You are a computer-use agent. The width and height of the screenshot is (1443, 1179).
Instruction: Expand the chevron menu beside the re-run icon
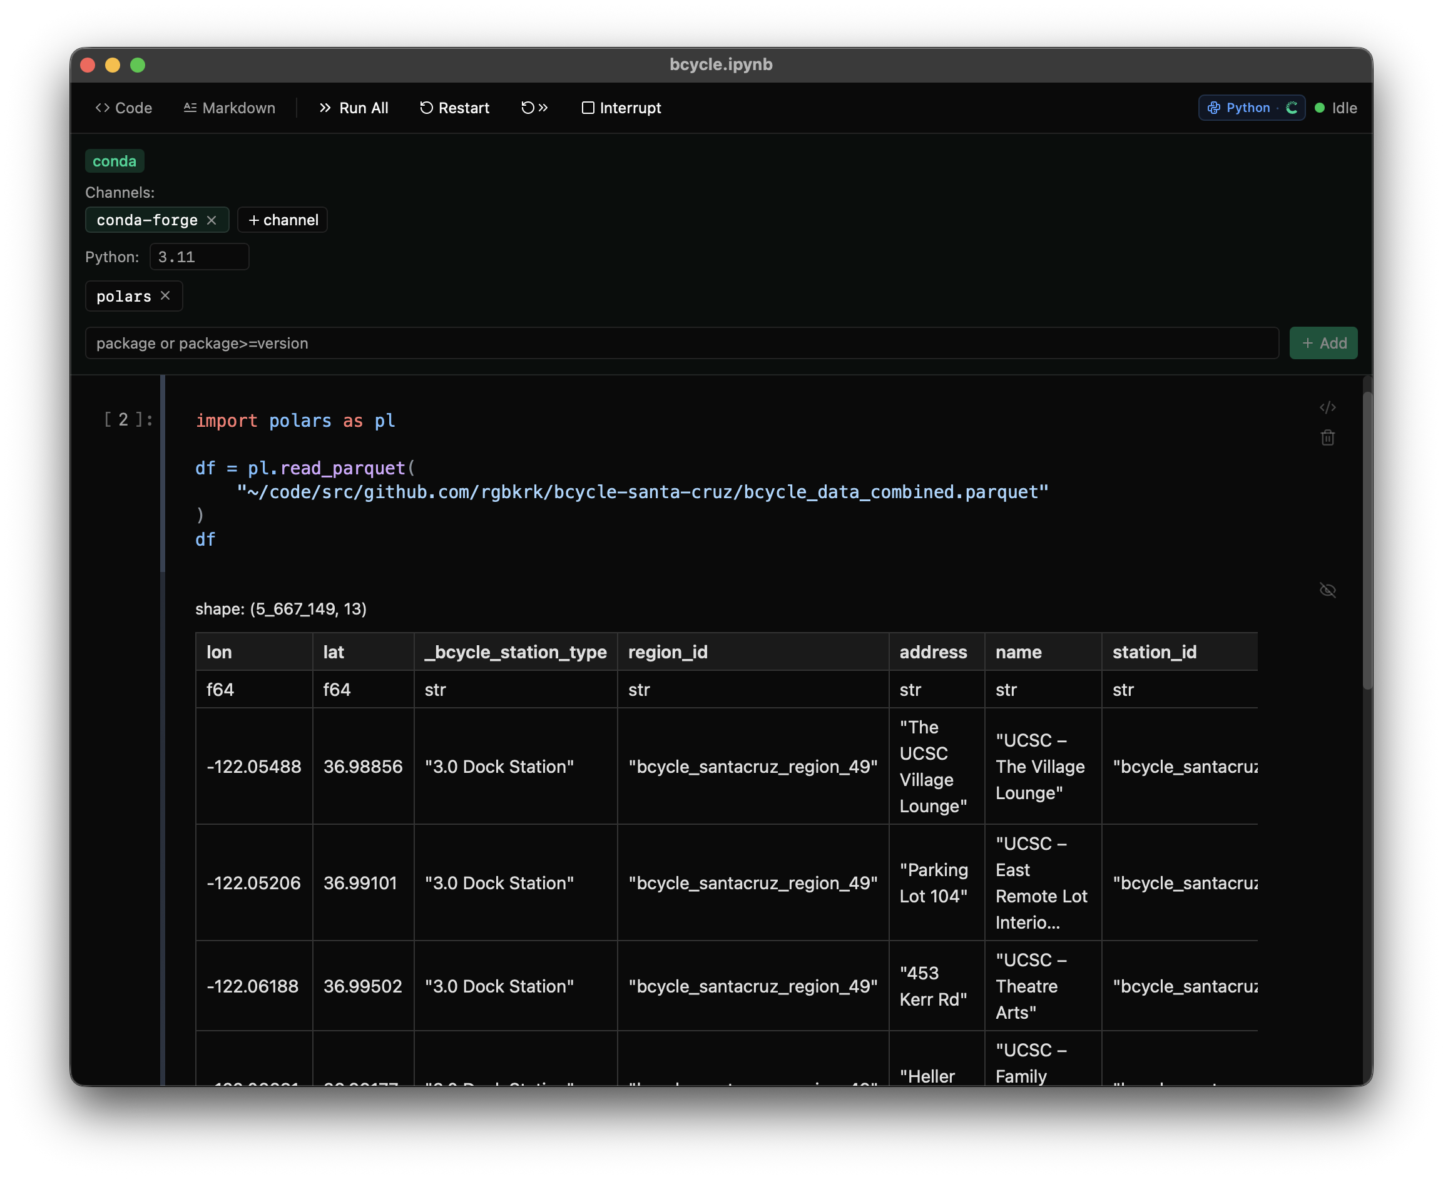tap(542, 107)
